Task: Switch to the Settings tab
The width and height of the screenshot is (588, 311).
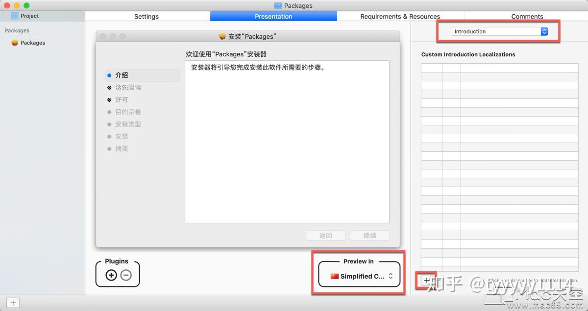Action: pyautogui.click(x=146, y=16)
